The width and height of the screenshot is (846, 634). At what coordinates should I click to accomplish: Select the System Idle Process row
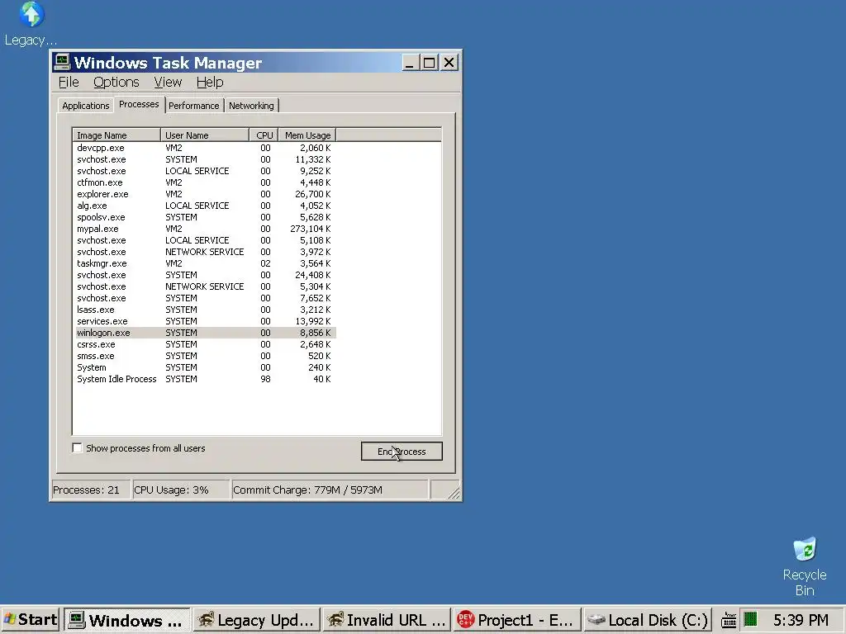click(x=205, y=379)
